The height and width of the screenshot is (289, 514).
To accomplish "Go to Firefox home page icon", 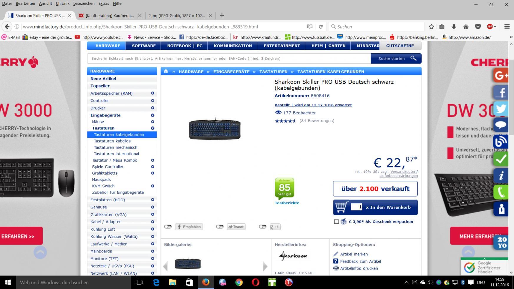I will click(x=466, y=26).
